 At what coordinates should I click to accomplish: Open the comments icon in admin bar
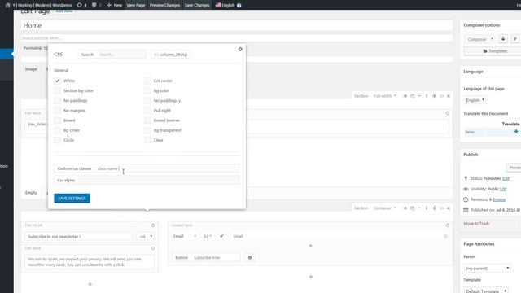[96, 5]
